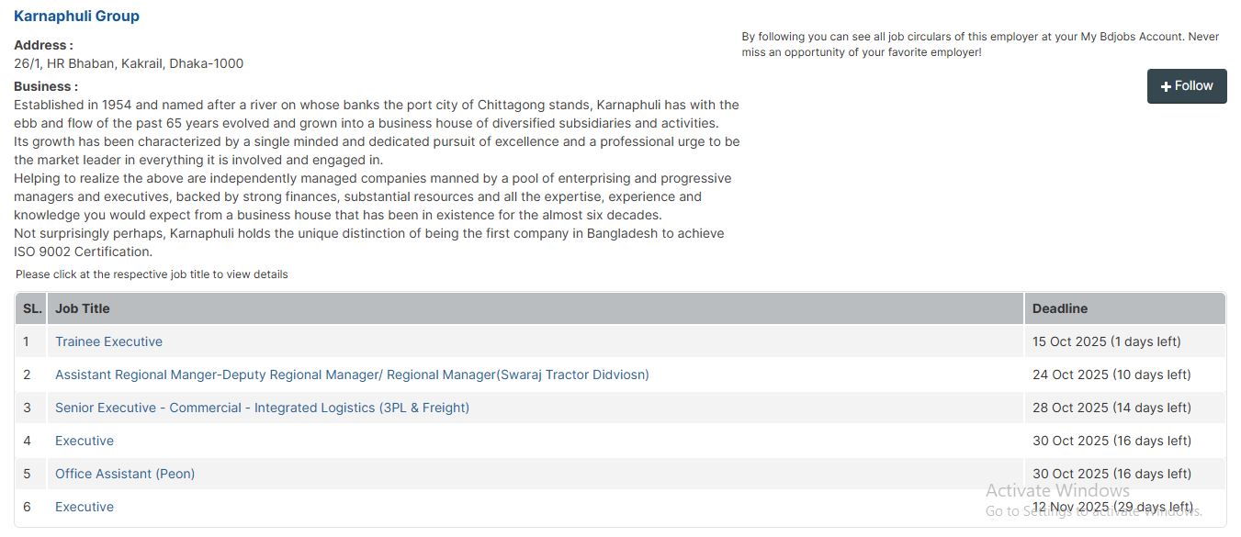Follow the Karnaphuli Group employer
The width and height of the screenshot is (1241, 537).
(1187, 85)
